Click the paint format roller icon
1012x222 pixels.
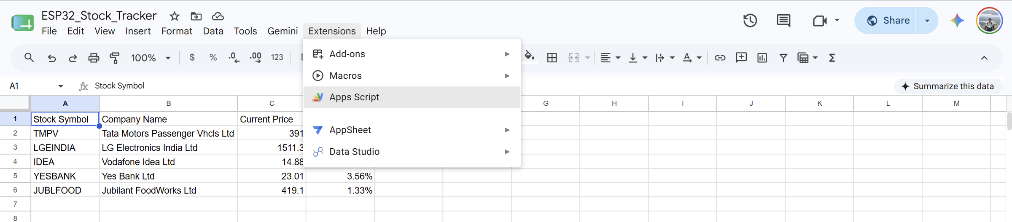coord(114,58)
